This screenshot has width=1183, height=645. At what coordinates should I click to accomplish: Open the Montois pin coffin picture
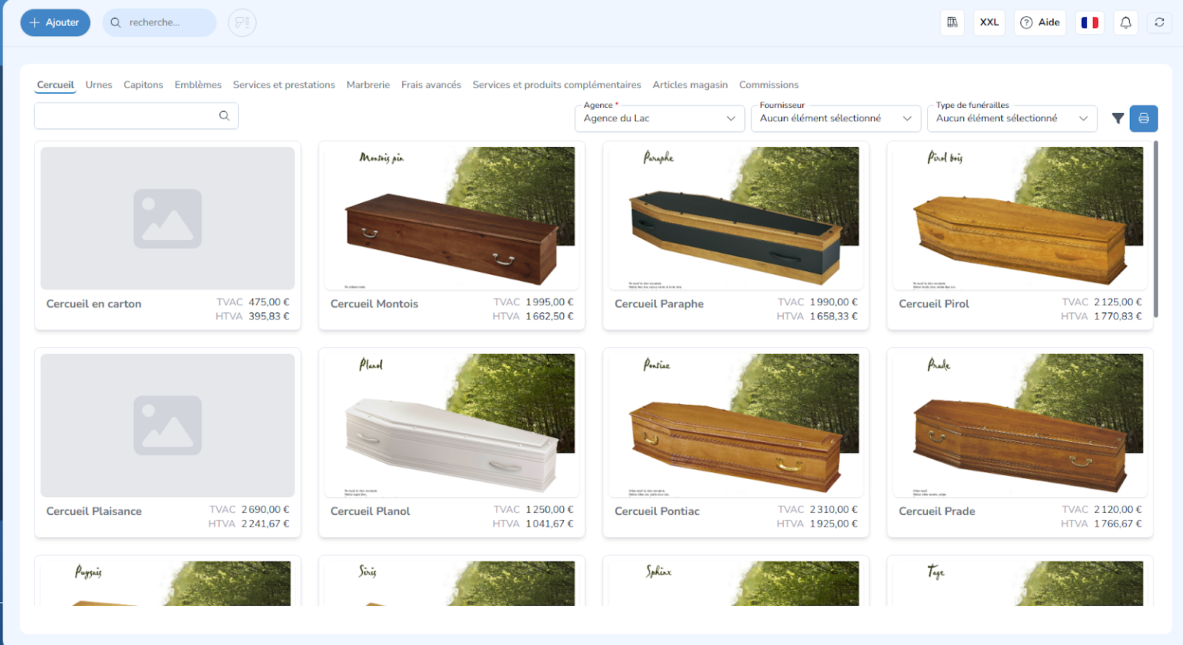452,218
